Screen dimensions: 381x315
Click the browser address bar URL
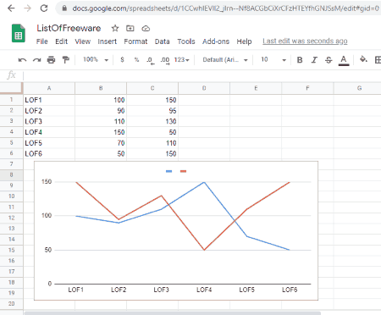pos(225,8)
